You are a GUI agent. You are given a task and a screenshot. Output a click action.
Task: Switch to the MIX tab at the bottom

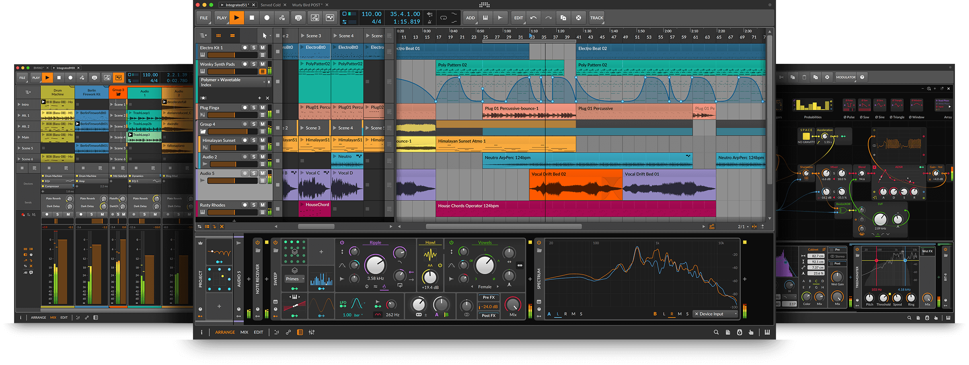coord(244,332)
